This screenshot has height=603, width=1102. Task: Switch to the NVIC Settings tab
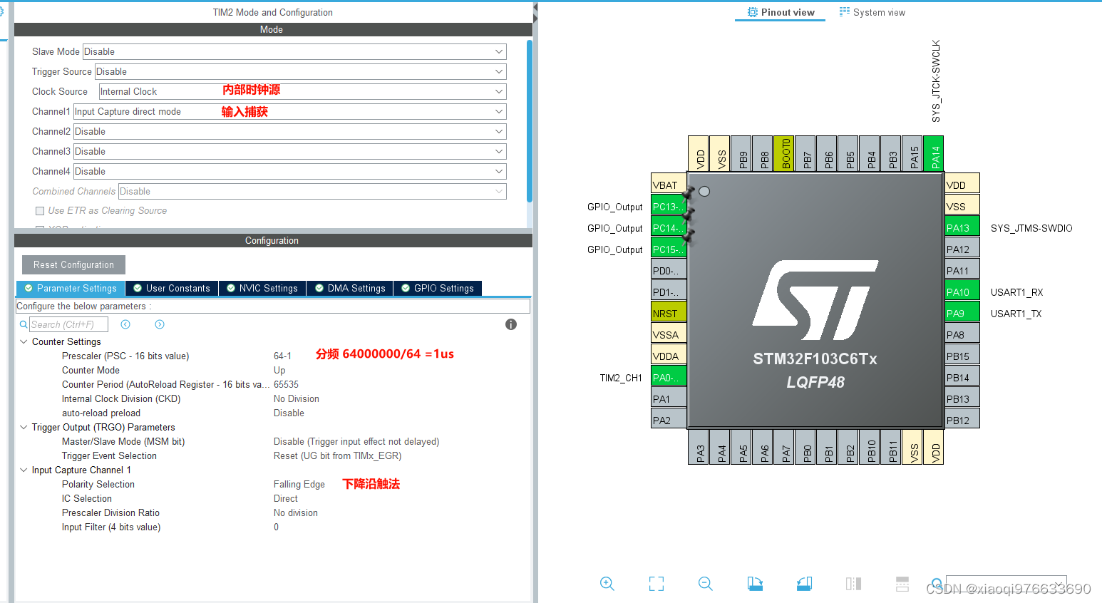(262, 288)
